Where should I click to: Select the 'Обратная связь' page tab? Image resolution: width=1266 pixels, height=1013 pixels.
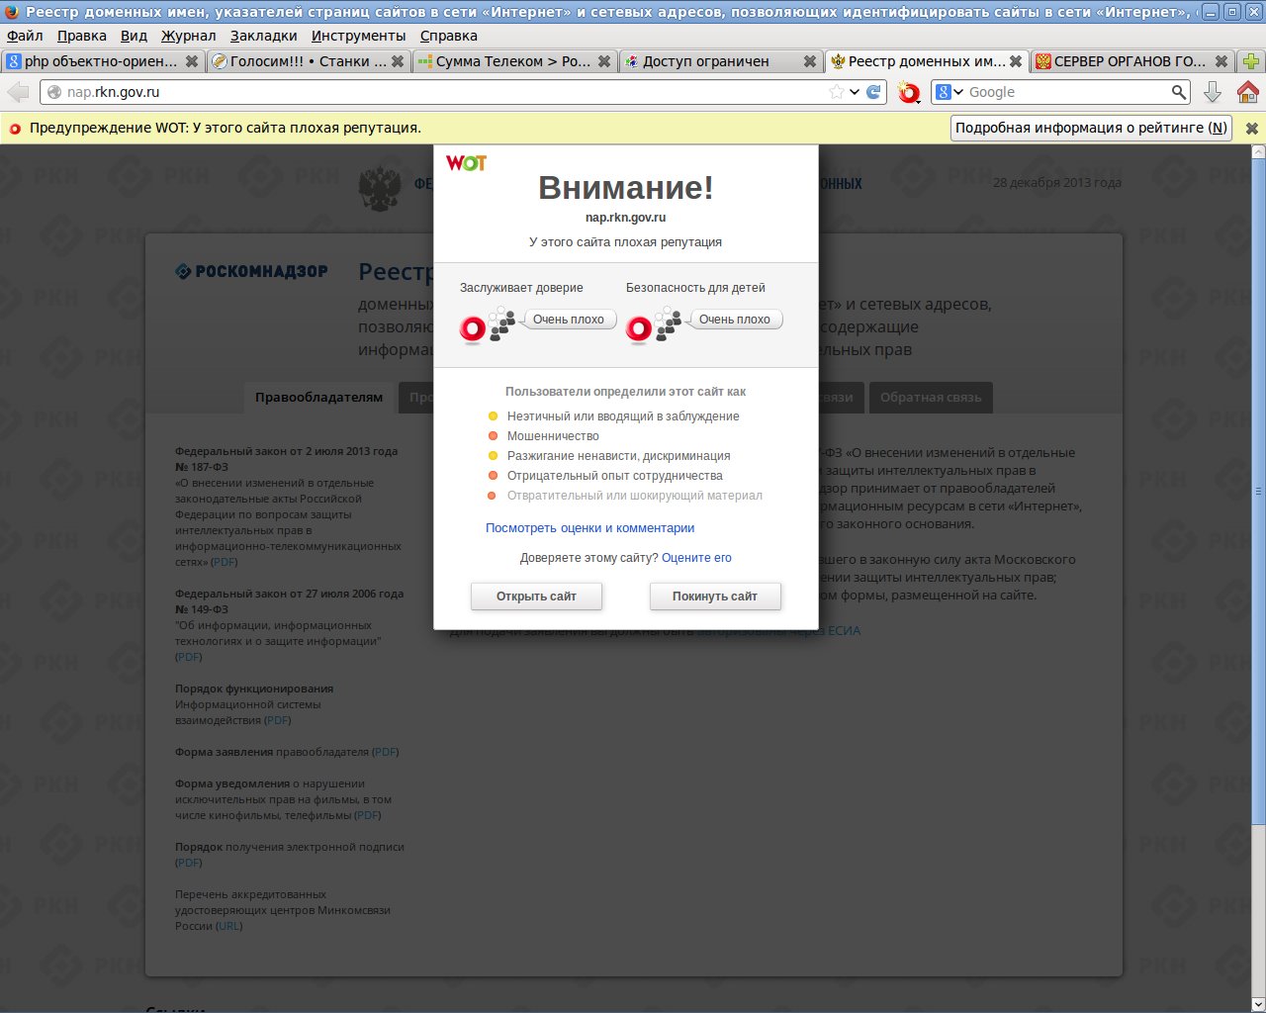click(931, 398)
